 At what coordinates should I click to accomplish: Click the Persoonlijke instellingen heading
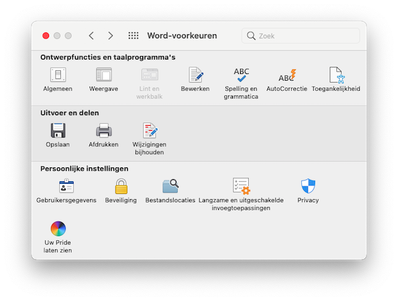tap(84, 169)
